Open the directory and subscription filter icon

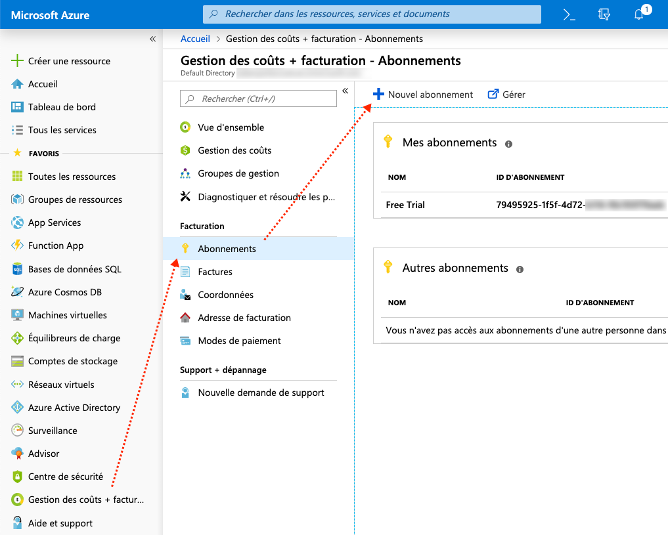(604, 15)
